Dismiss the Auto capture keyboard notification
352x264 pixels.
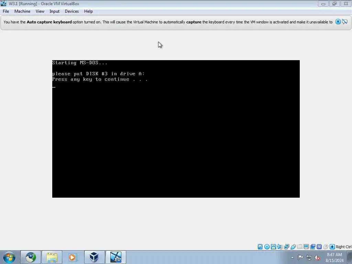coord(338,22)
